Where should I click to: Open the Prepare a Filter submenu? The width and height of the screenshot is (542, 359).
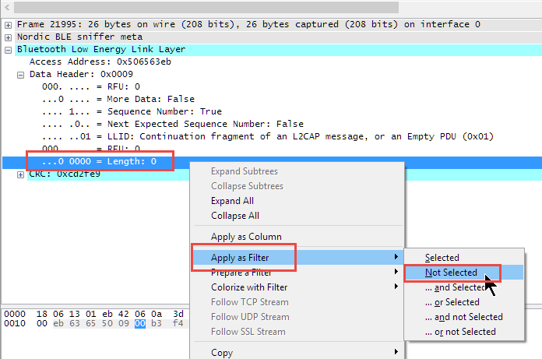(x=241, y=273)
